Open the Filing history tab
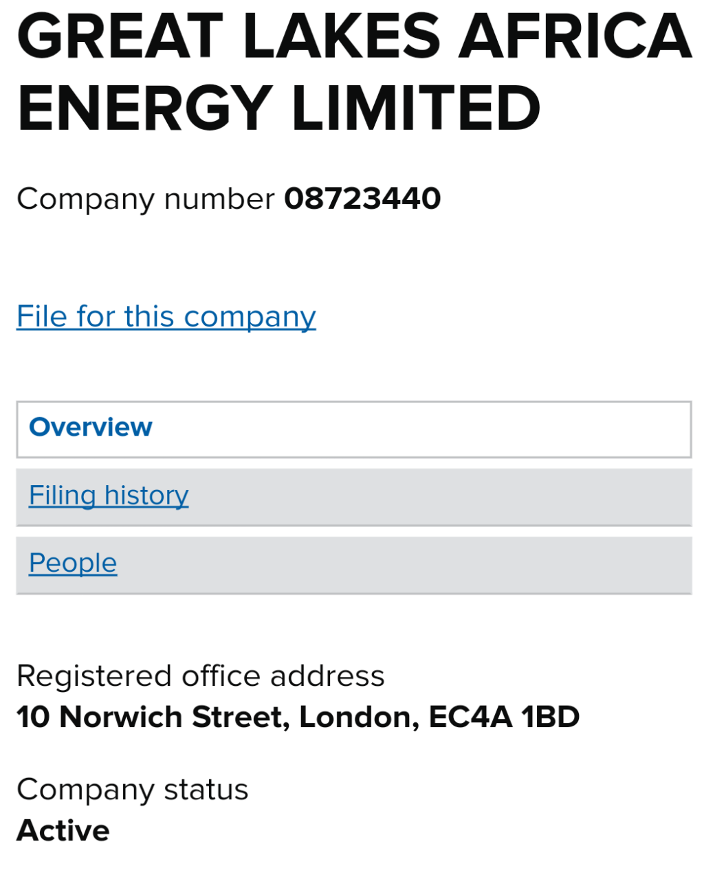The image size is (704, 890). (109, 496)
